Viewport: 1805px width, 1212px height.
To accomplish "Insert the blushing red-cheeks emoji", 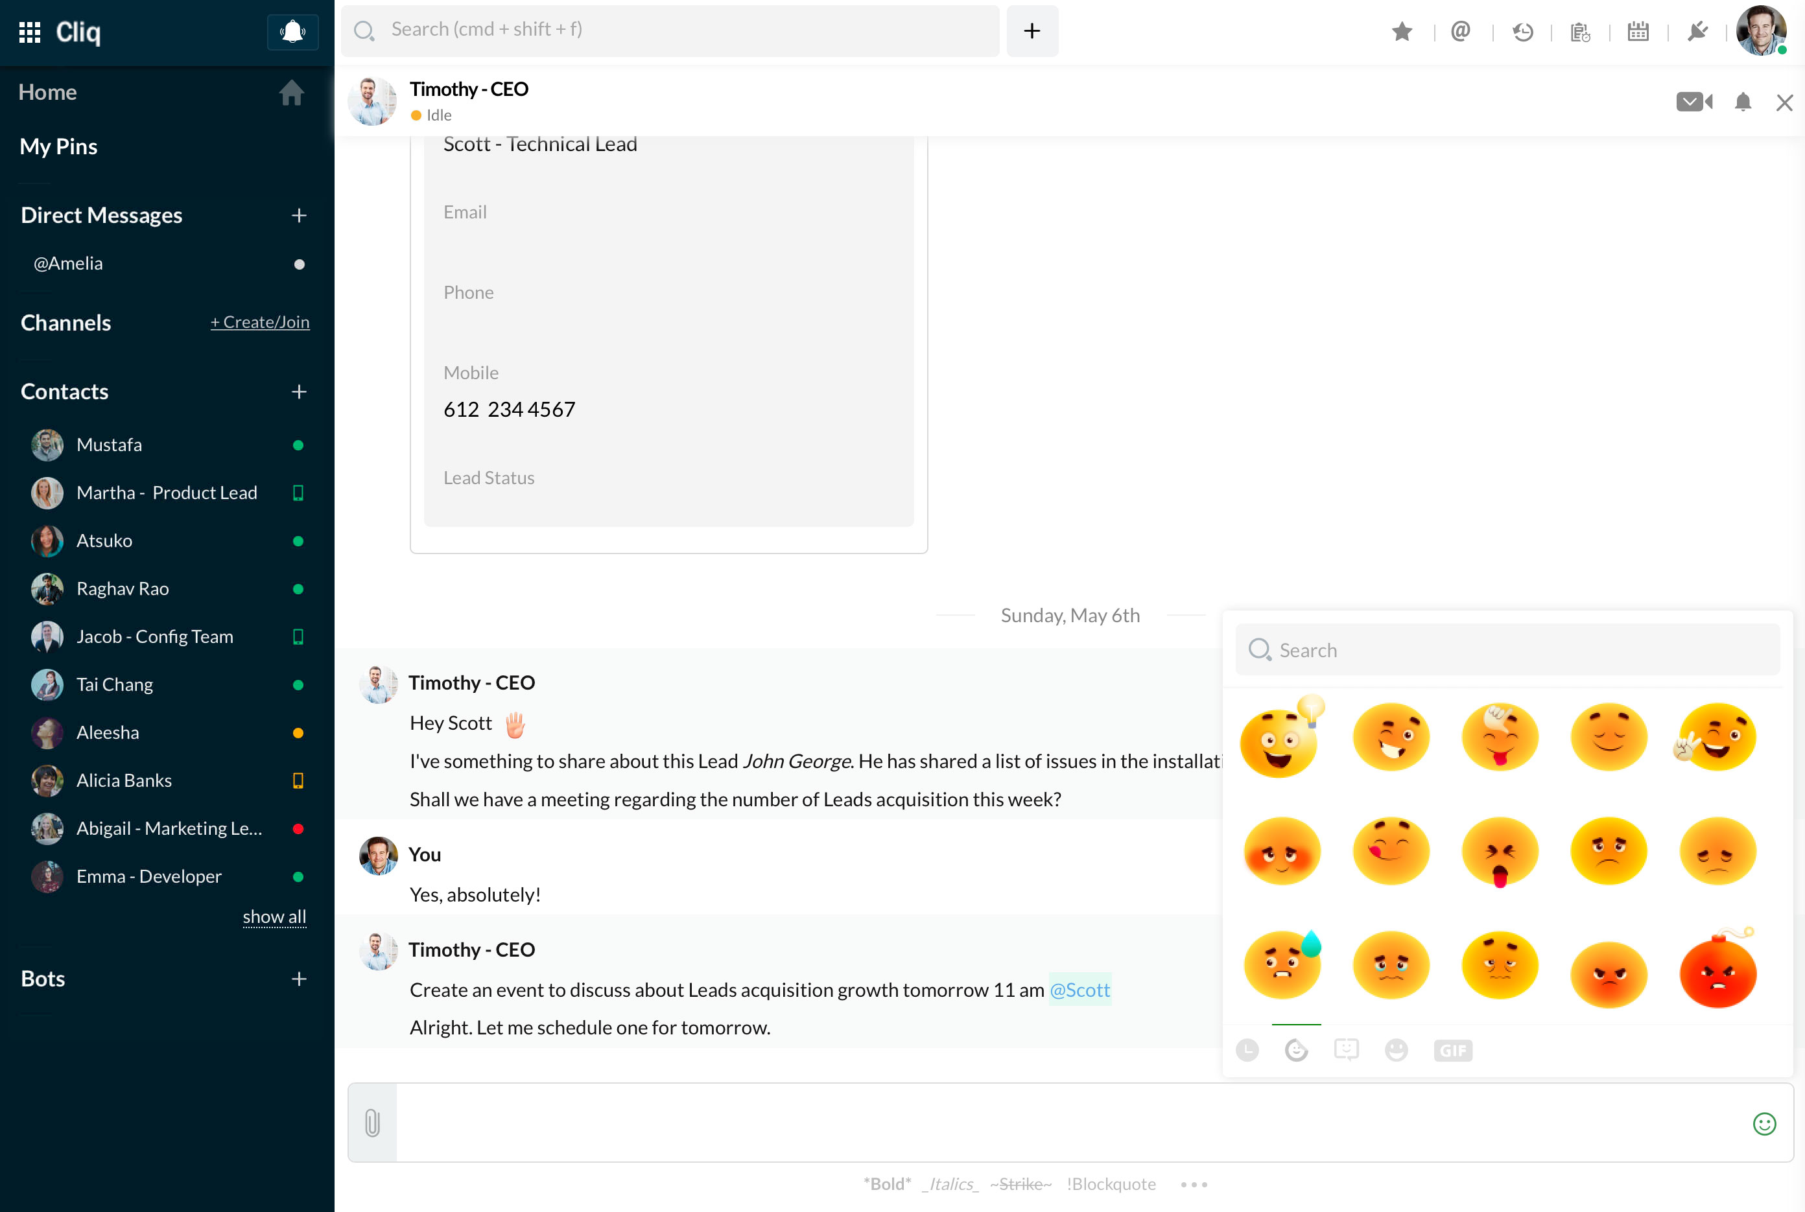I will 1282,851.
